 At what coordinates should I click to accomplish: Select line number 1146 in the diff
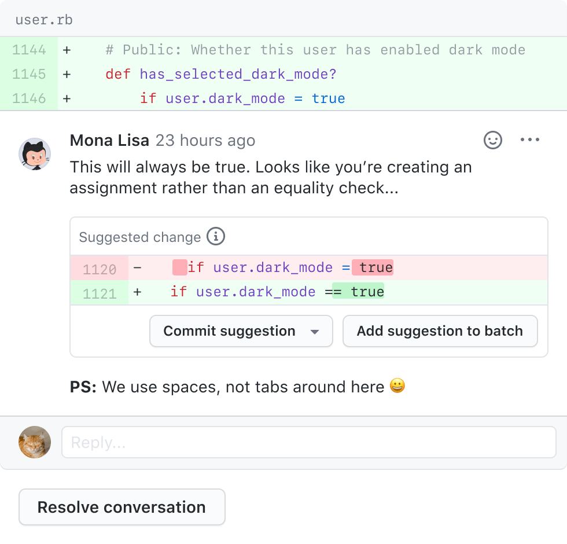click(x=30, y=98)
